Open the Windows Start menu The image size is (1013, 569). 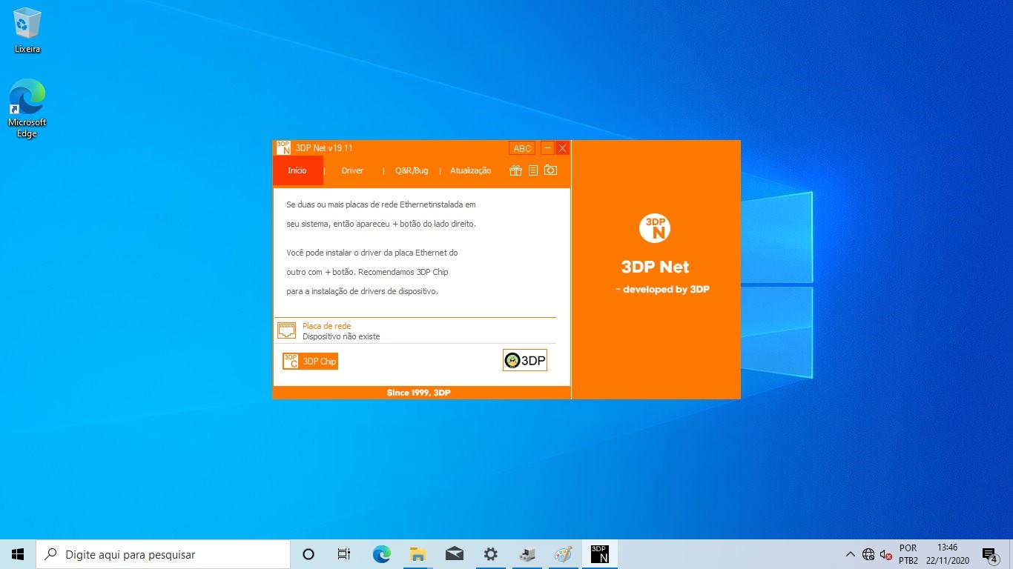tap(18, 554)
